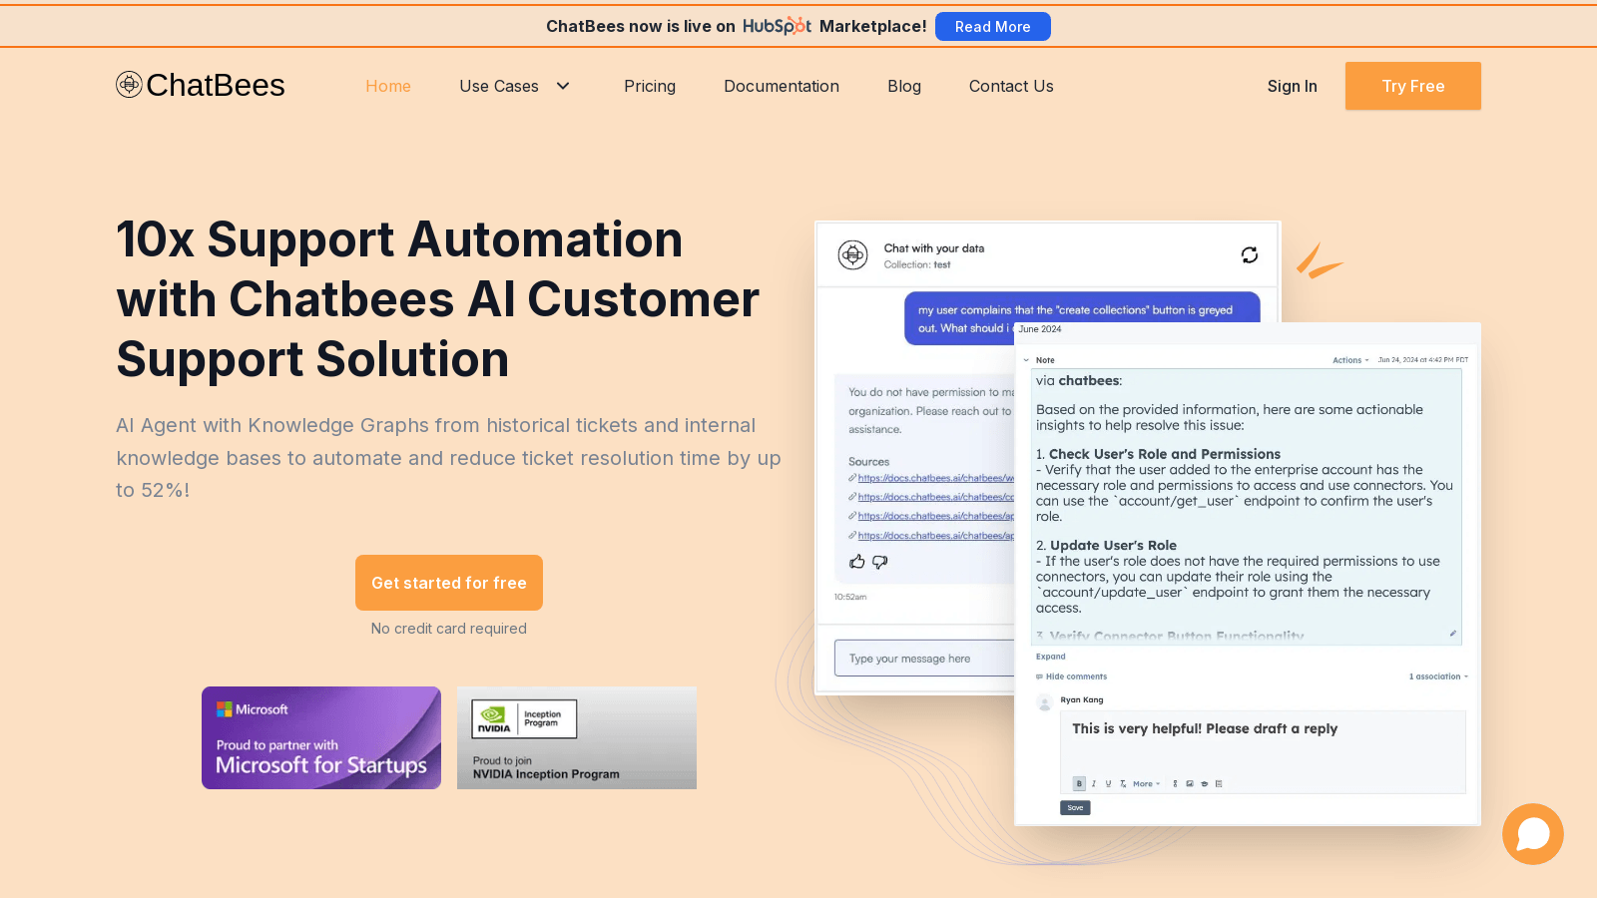This screenshot has height=898, width=1597.
Task: Click the Microsoft for Startups badge
Action: click(321, 737)
